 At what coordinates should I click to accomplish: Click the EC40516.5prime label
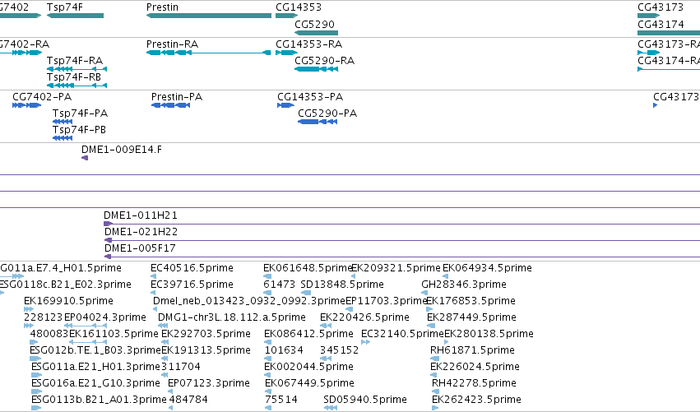192,268
